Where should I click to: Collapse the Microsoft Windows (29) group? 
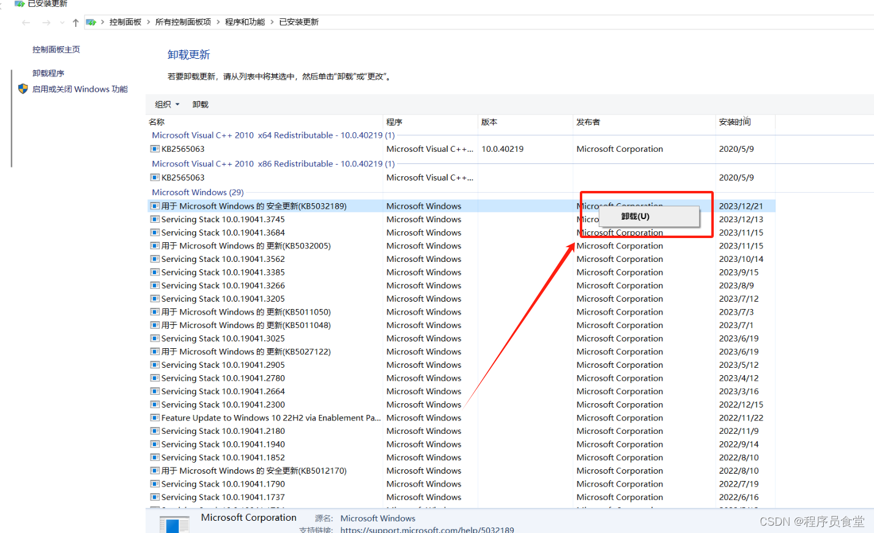[x=198, y=192]
